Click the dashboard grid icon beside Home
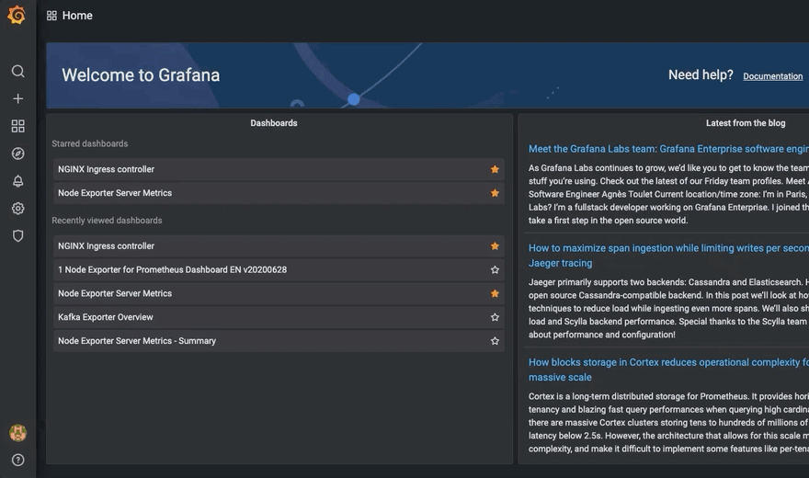This screenshot has width=809, height=478. 51,16
